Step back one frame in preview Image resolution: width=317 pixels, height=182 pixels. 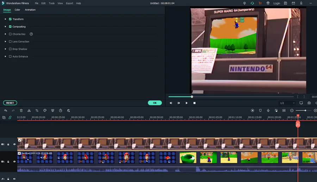(171, 103)
